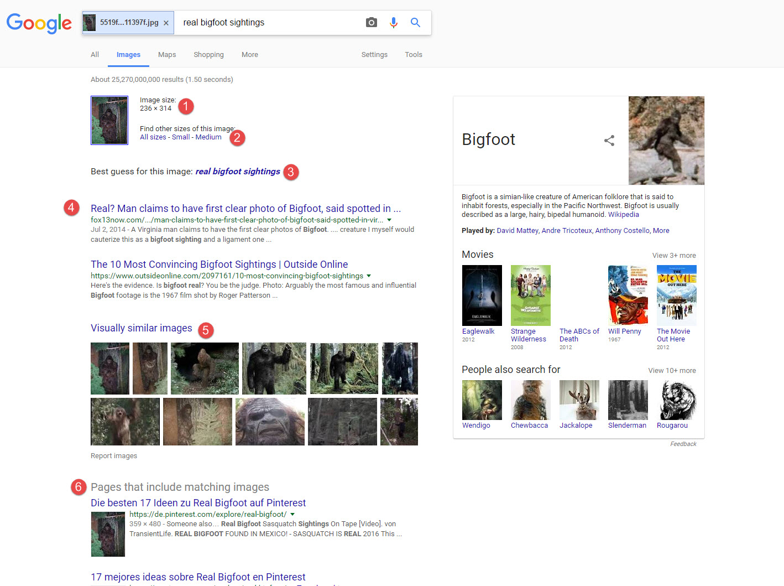Click David Mattey actor link
The width and height of the screenshot is (784, 586).
[x=518, y=231]
